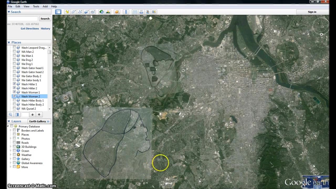The height and width of the screenshot is (189, 336).
Task: Open the search History link
Action: pyautogui.click(x=45, y=29)
